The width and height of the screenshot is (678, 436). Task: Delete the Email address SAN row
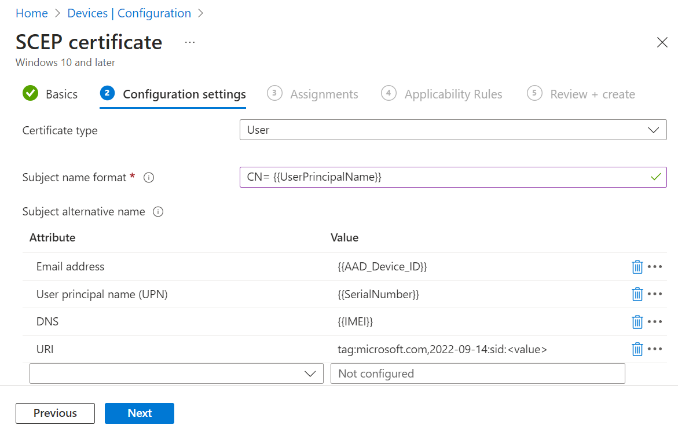pos(637,267)
